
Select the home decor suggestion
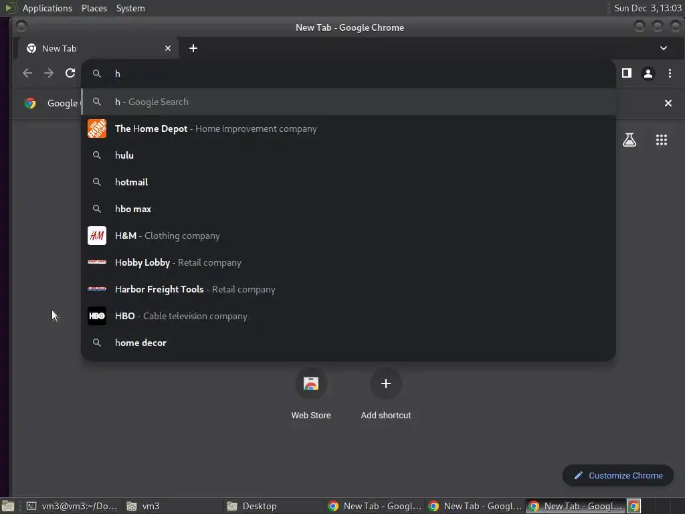(349, 343)
